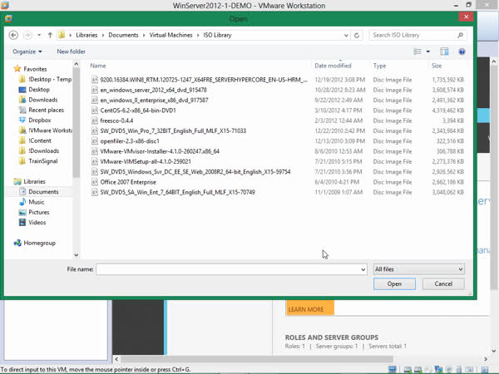The width and height of the screenshot is (499, 374).
Task: Select Documents library
Action: pos(43,192)
